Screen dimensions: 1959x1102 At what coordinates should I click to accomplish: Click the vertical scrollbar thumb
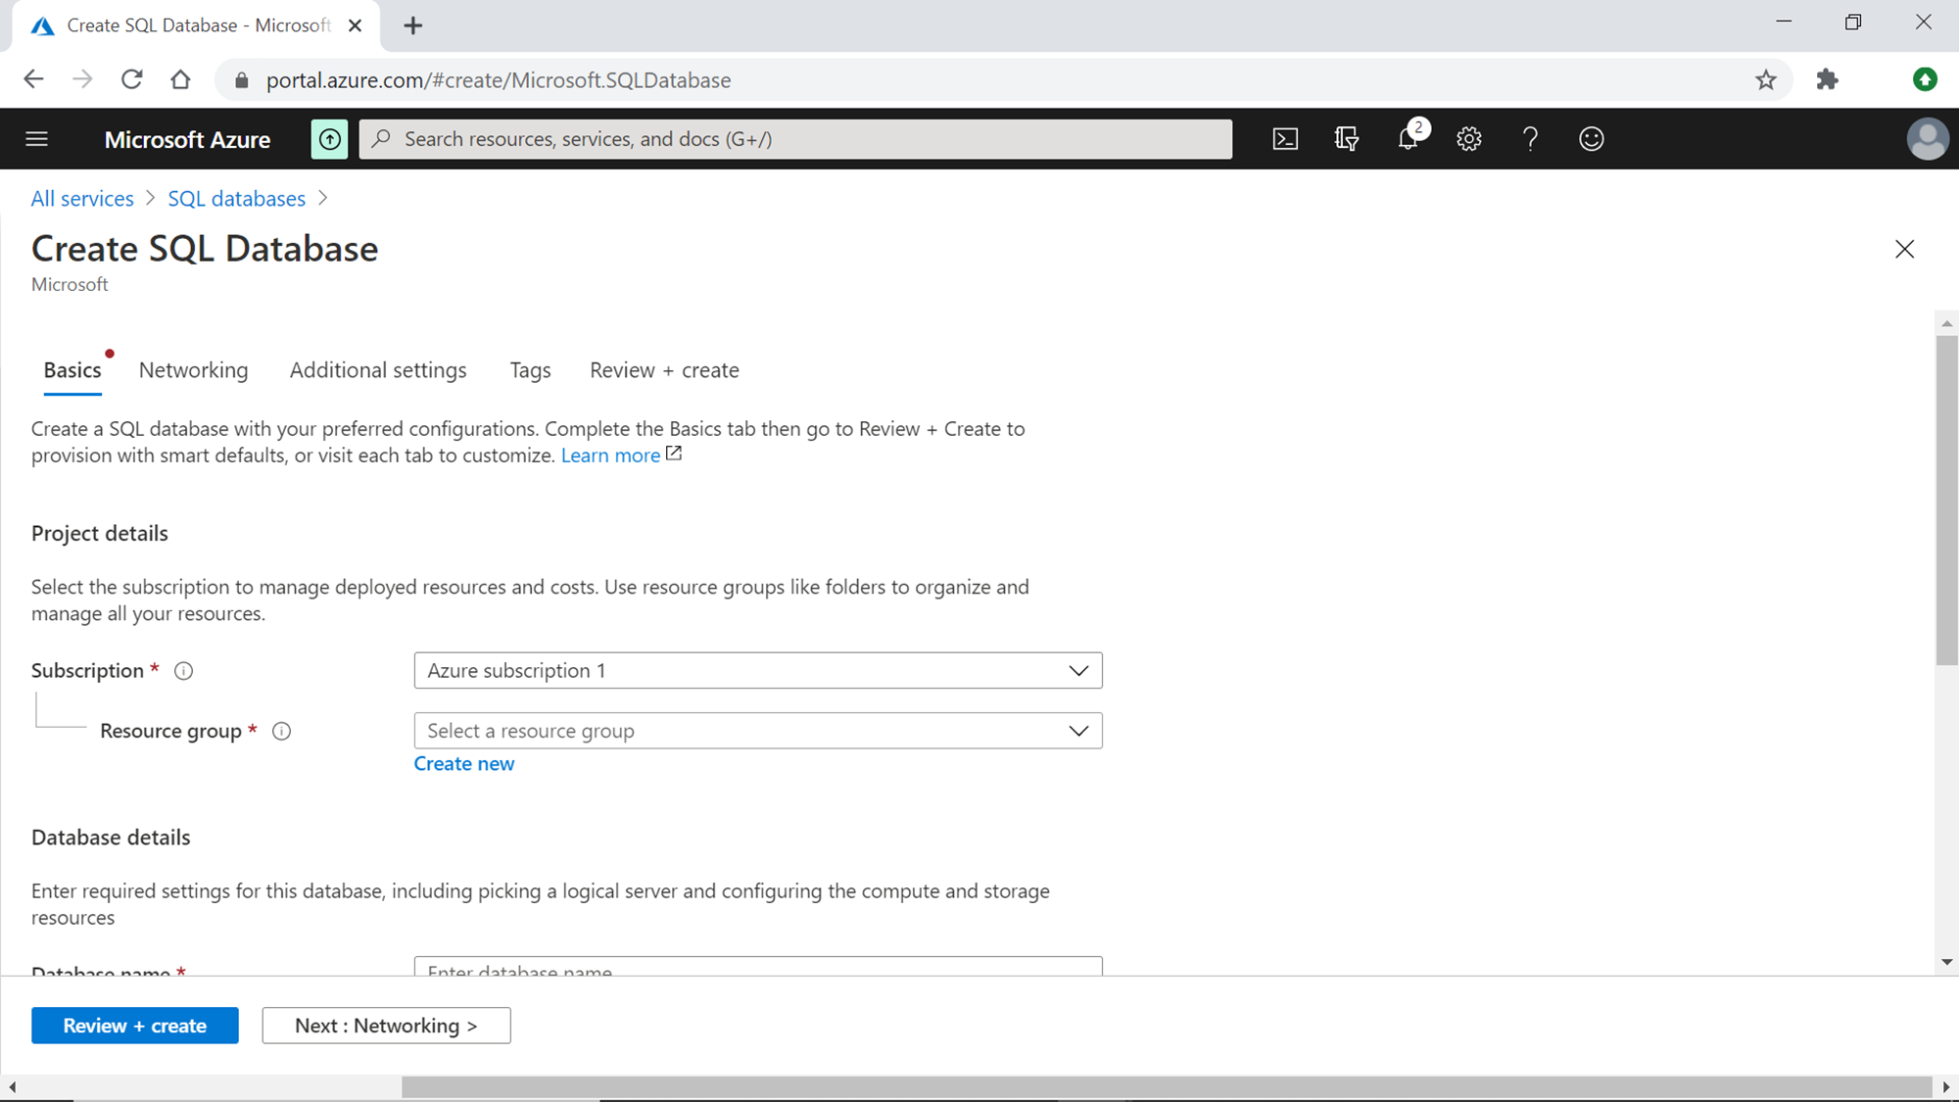click(1946, 500)
